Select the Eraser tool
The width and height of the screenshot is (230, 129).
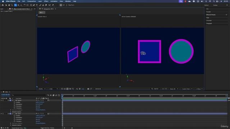(46, 5)
